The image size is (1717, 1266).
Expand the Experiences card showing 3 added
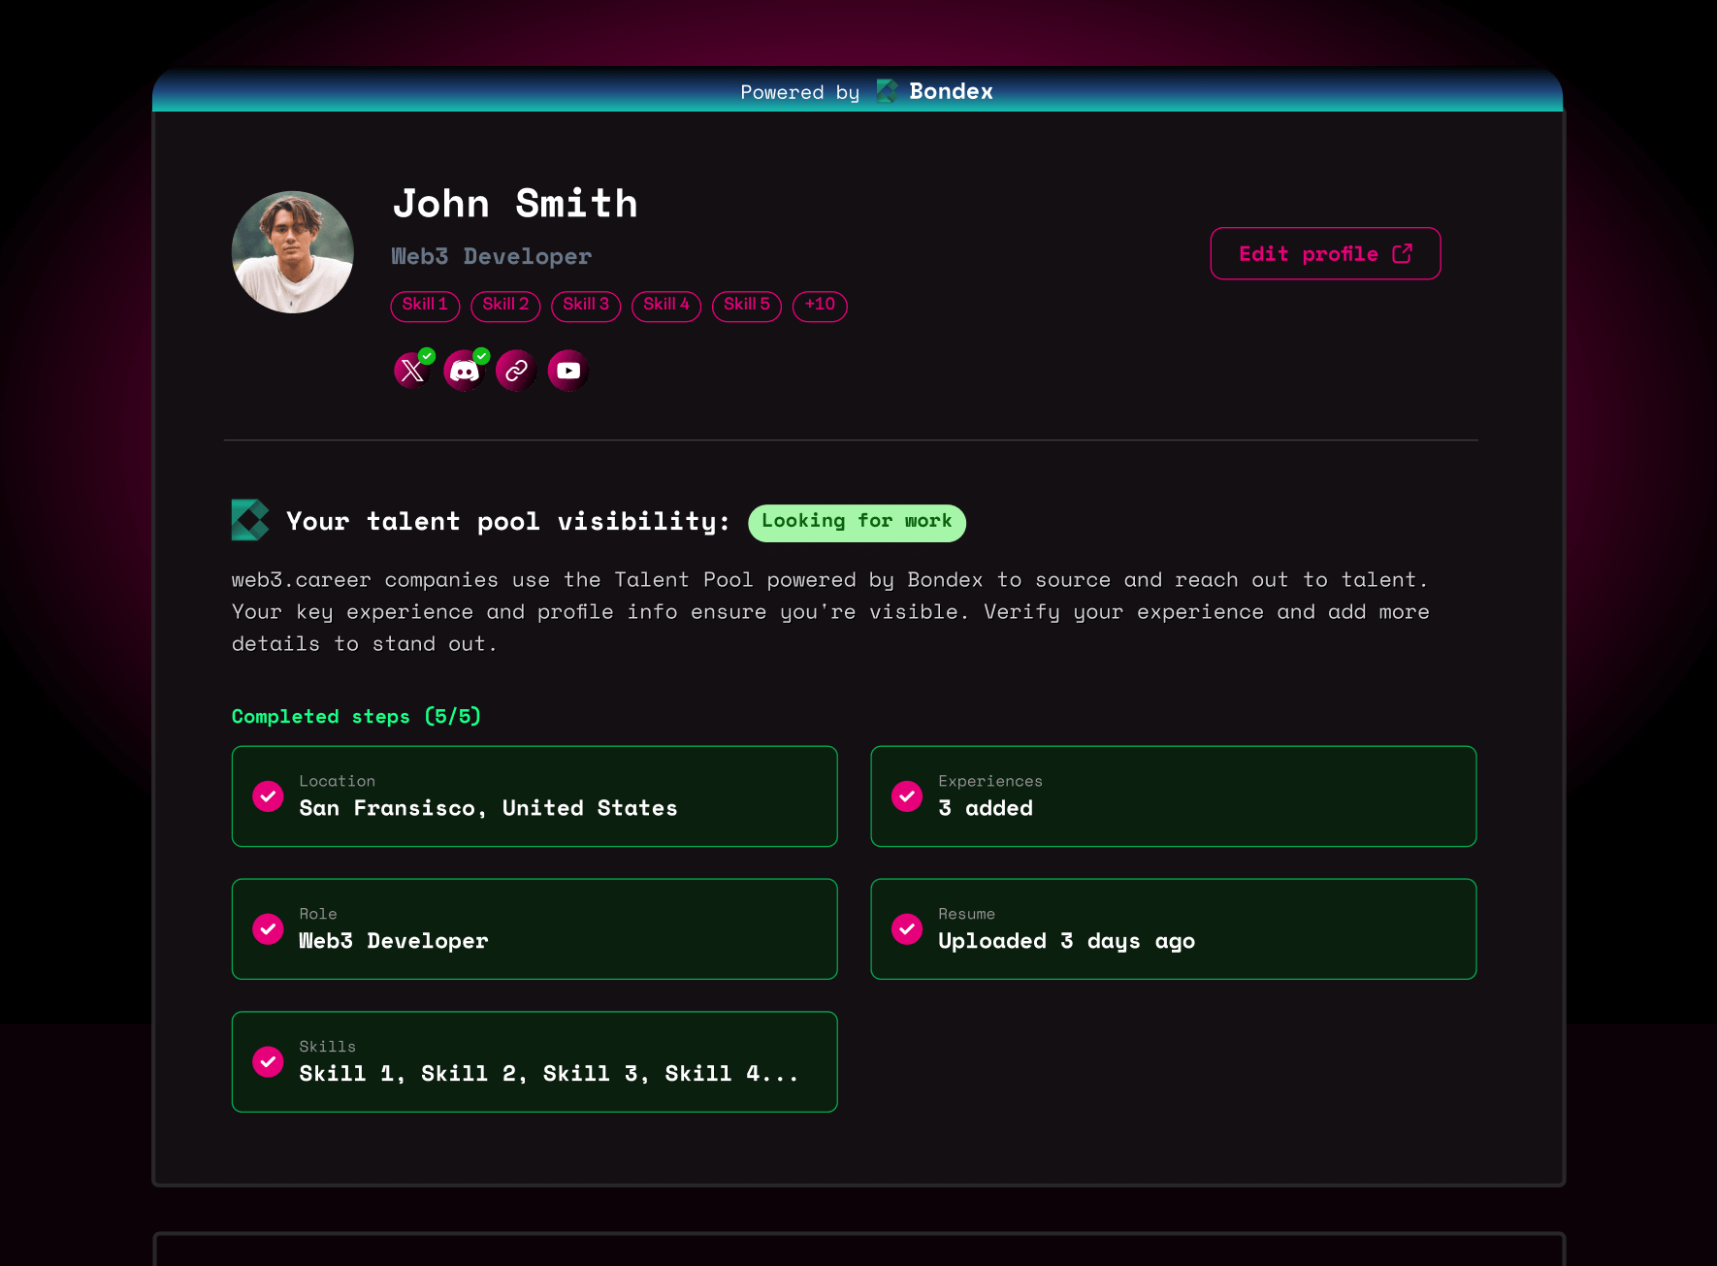[1173, 796]
